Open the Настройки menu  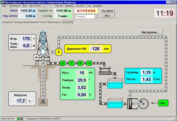click(35, 6)
